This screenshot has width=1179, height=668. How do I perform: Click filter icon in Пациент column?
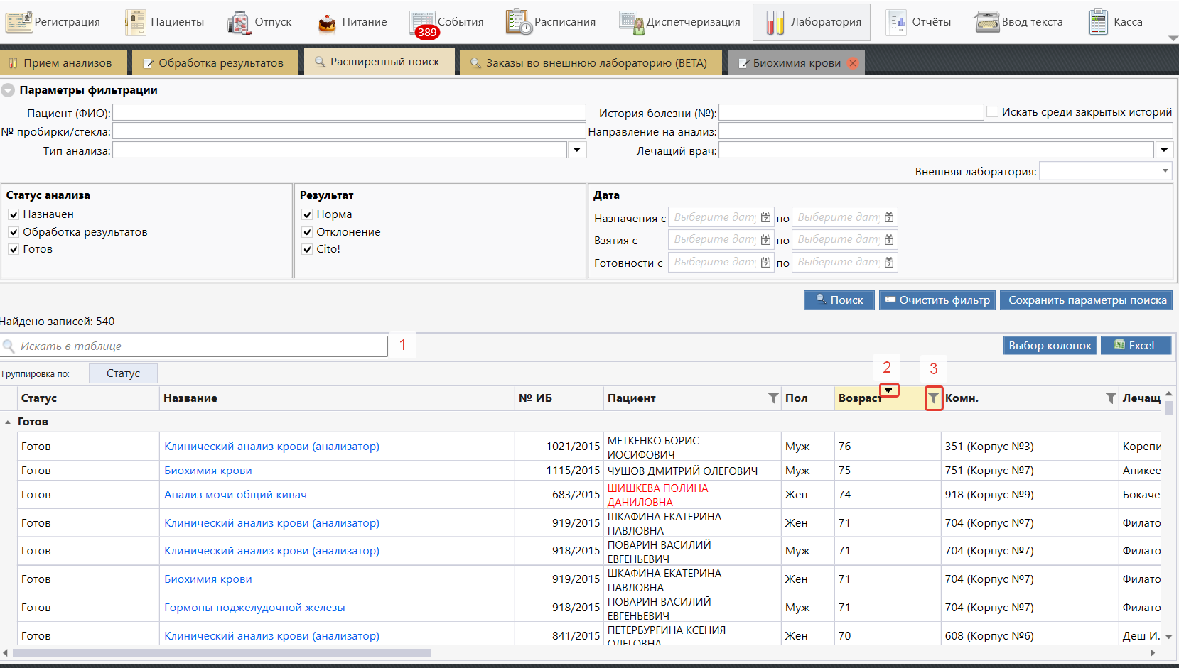(773, 398)
